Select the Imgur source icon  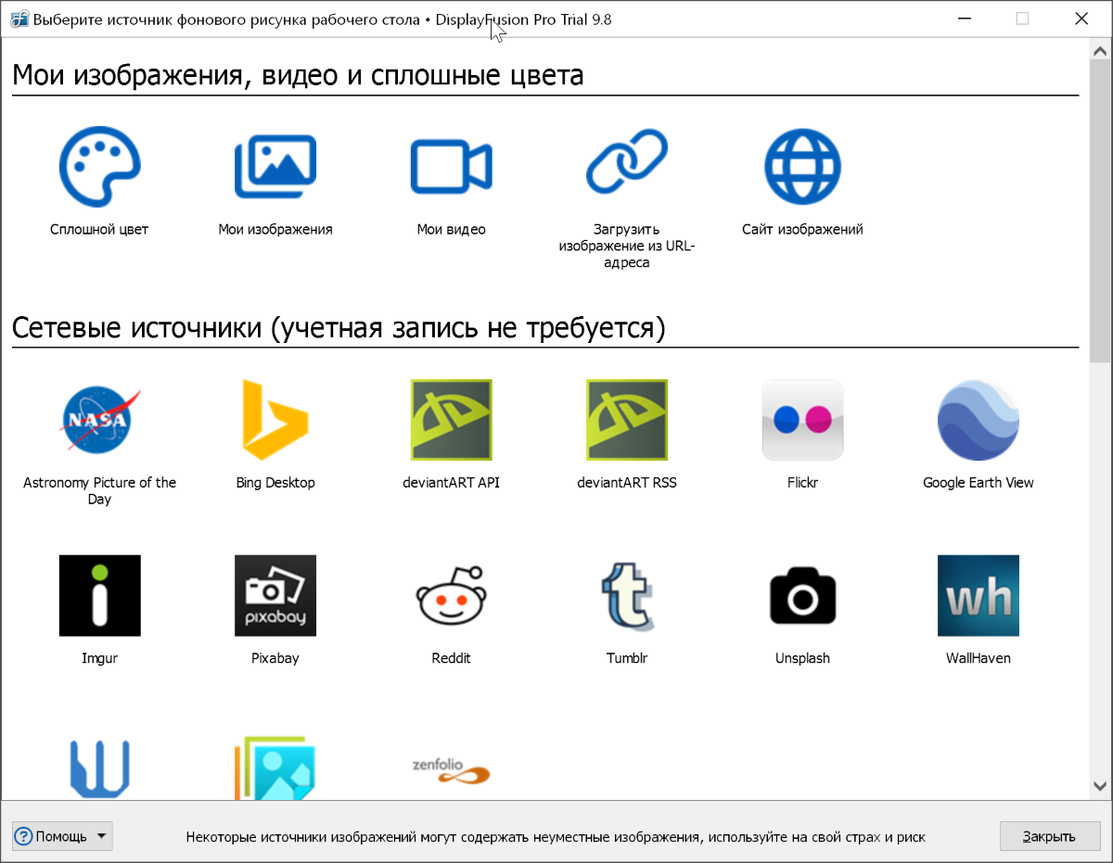click(x=99, y=596)
